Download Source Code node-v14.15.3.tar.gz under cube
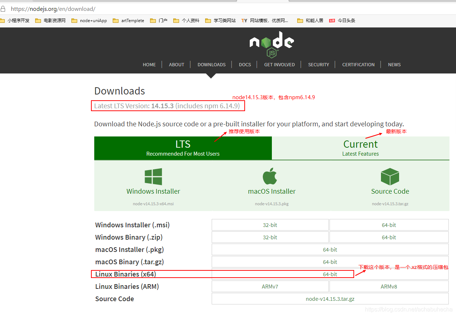456x316 pixels. [390, 204]
